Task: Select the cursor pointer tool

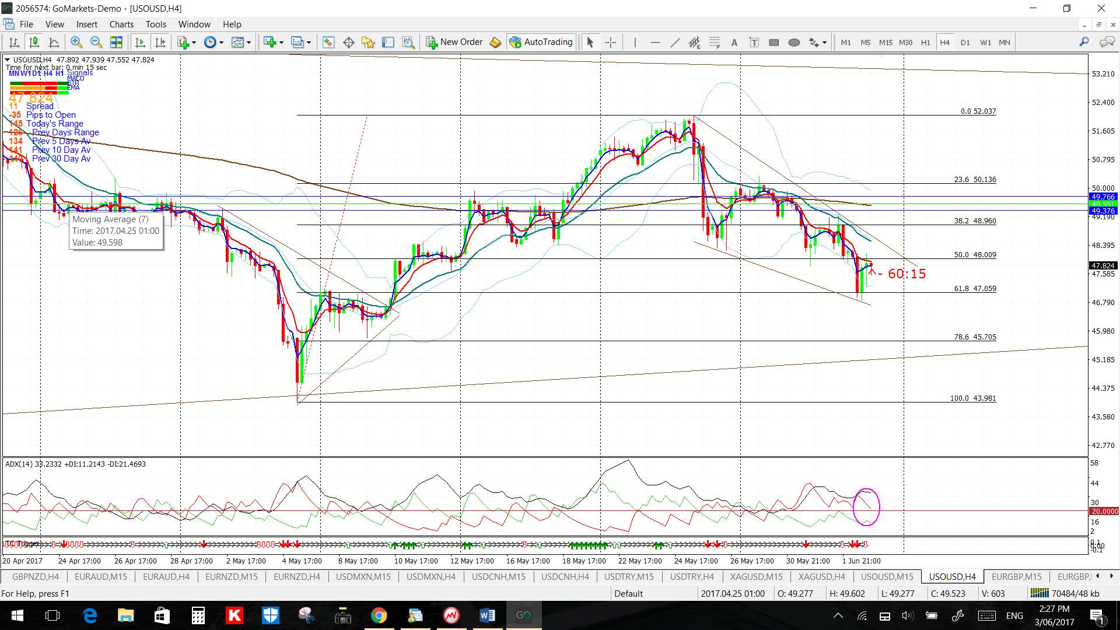Action: click(x=590, y=42)
